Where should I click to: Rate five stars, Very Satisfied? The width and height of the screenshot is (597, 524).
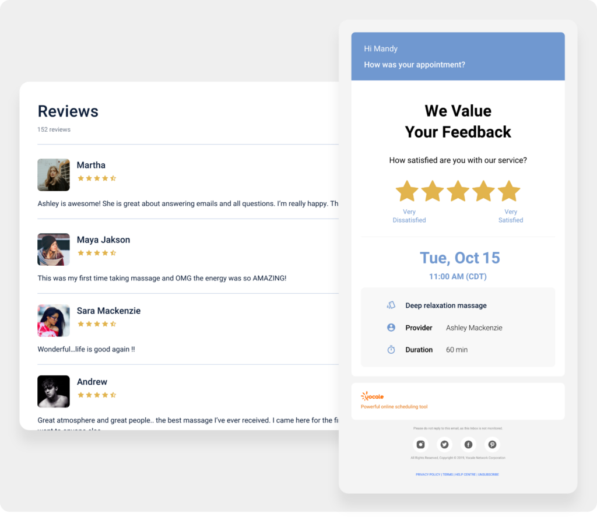509,191
